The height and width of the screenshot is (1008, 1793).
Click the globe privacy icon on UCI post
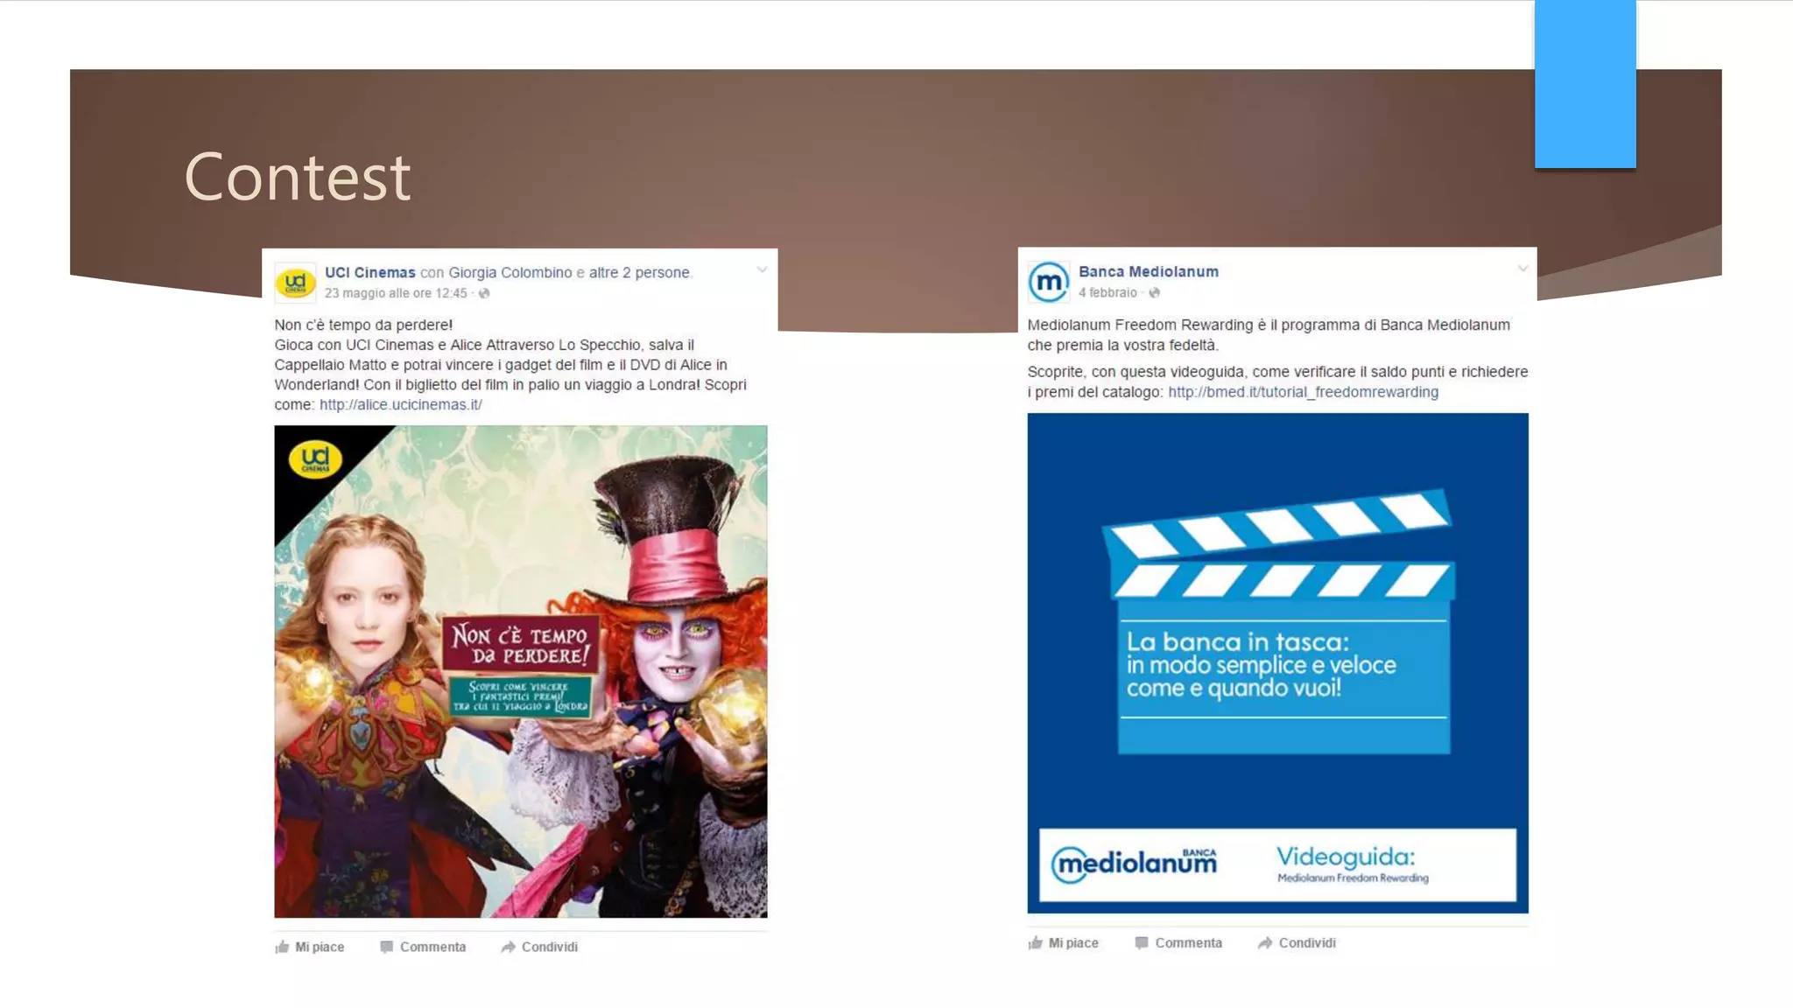pyautogui.click(x=484, y=294)
